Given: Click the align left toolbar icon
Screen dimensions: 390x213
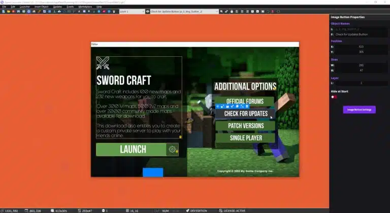Looking at the screenshot, I should (x=237, y=12).
